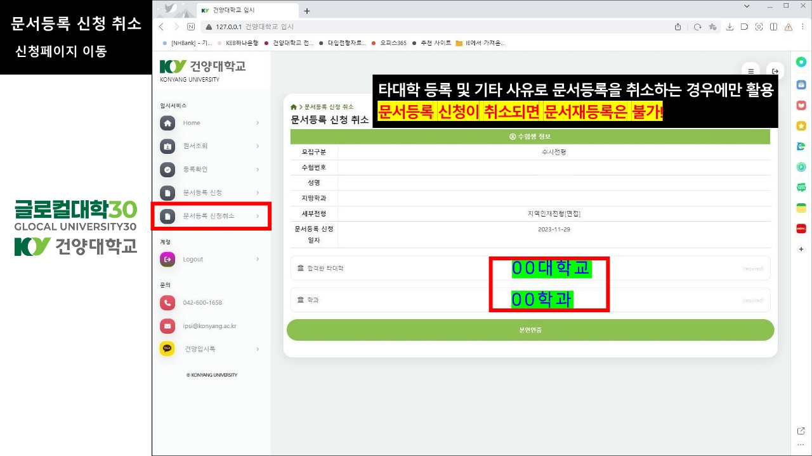Click the email envelope icon

pyautogui.click(x=167, y=326)
